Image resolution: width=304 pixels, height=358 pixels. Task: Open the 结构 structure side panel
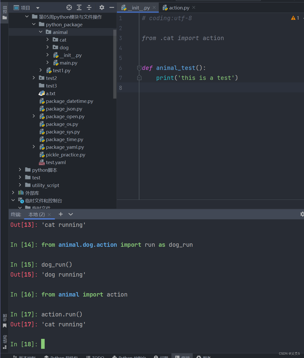(x=4, y=342)
